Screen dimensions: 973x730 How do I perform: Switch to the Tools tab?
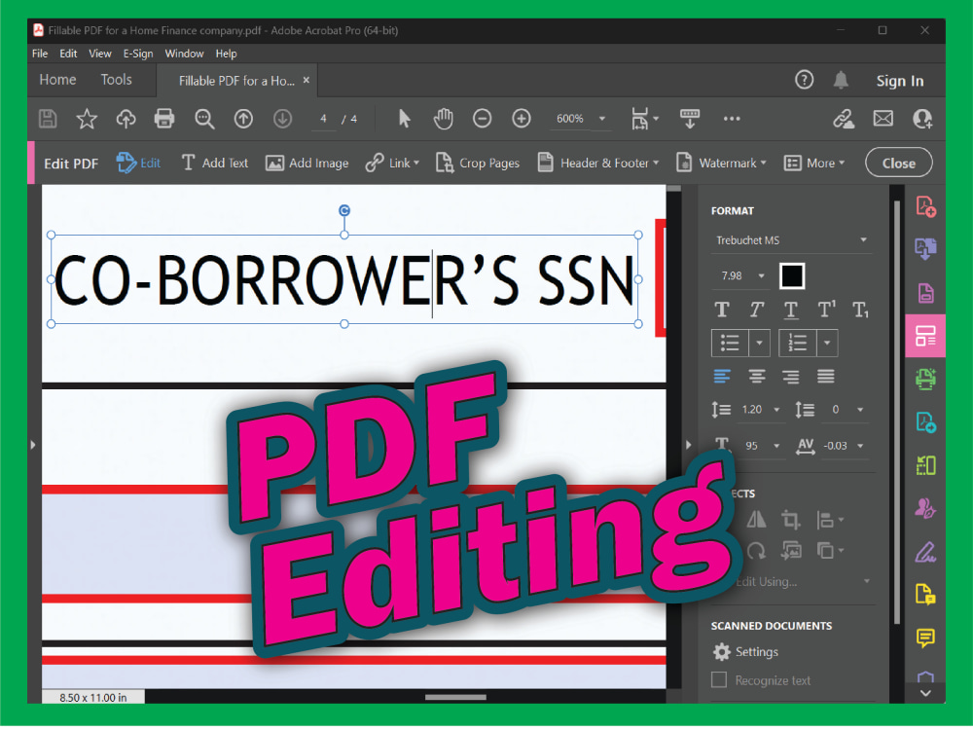pyautogui.click(x=116, y=80)
